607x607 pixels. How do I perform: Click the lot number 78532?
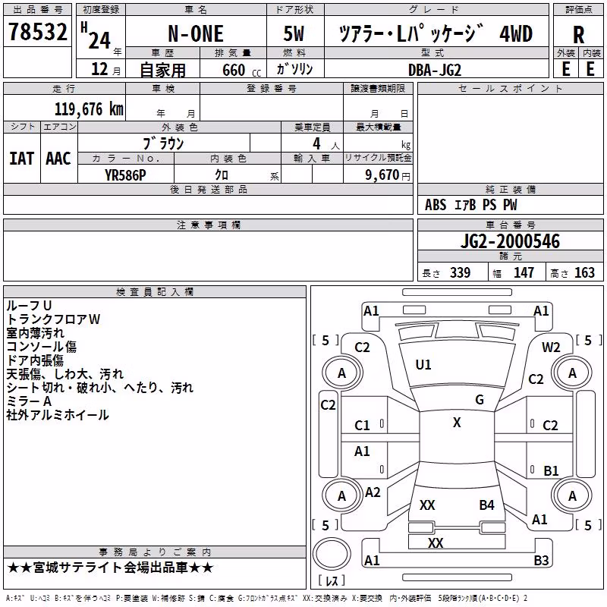37,32
